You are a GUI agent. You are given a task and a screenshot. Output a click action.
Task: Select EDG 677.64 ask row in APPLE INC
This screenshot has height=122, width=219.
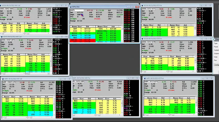[108, 29]
